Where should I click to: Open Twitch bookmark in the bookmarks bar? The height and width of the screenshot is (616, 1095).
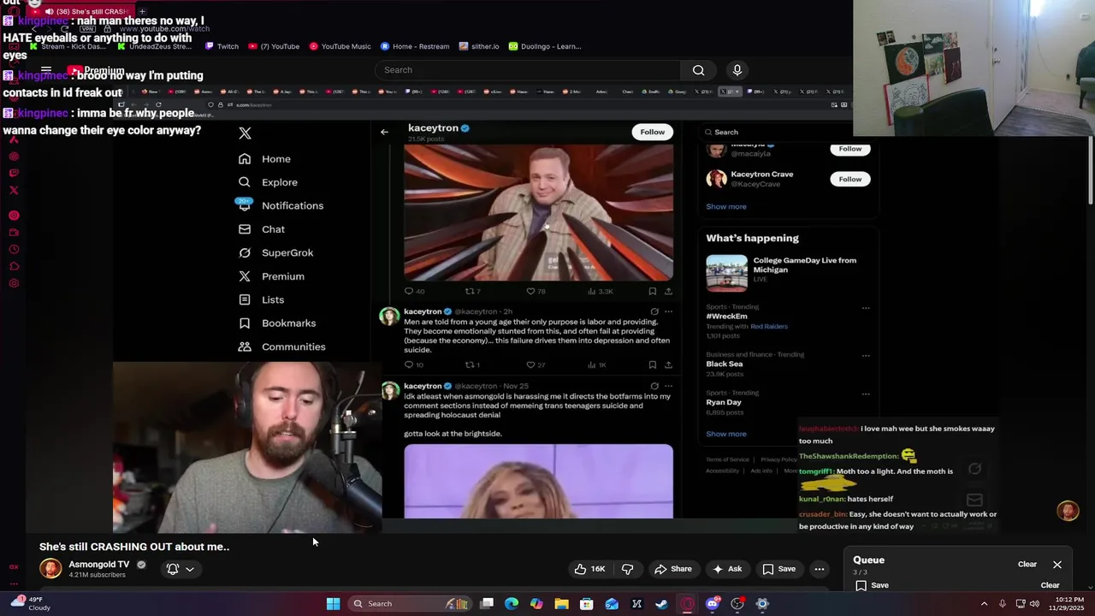coord(222,46)
